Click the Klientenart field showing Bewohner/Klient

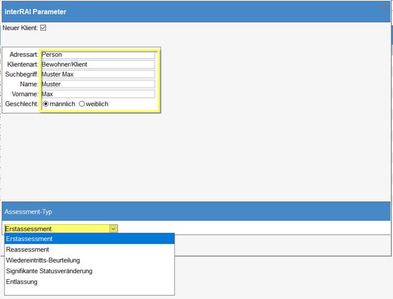pyautogui.click(x=98, y=64)
